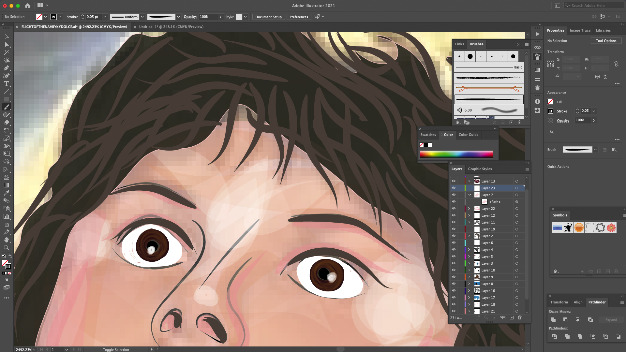Click the Unite shape mode icon

tap(553, 320)
